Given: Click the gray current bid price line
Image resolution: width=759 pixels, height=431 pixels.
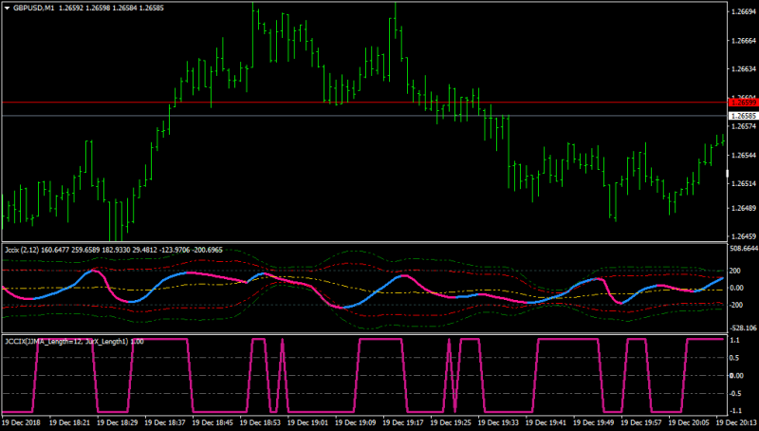Looking at the screenshot, I should pos(363,116).
